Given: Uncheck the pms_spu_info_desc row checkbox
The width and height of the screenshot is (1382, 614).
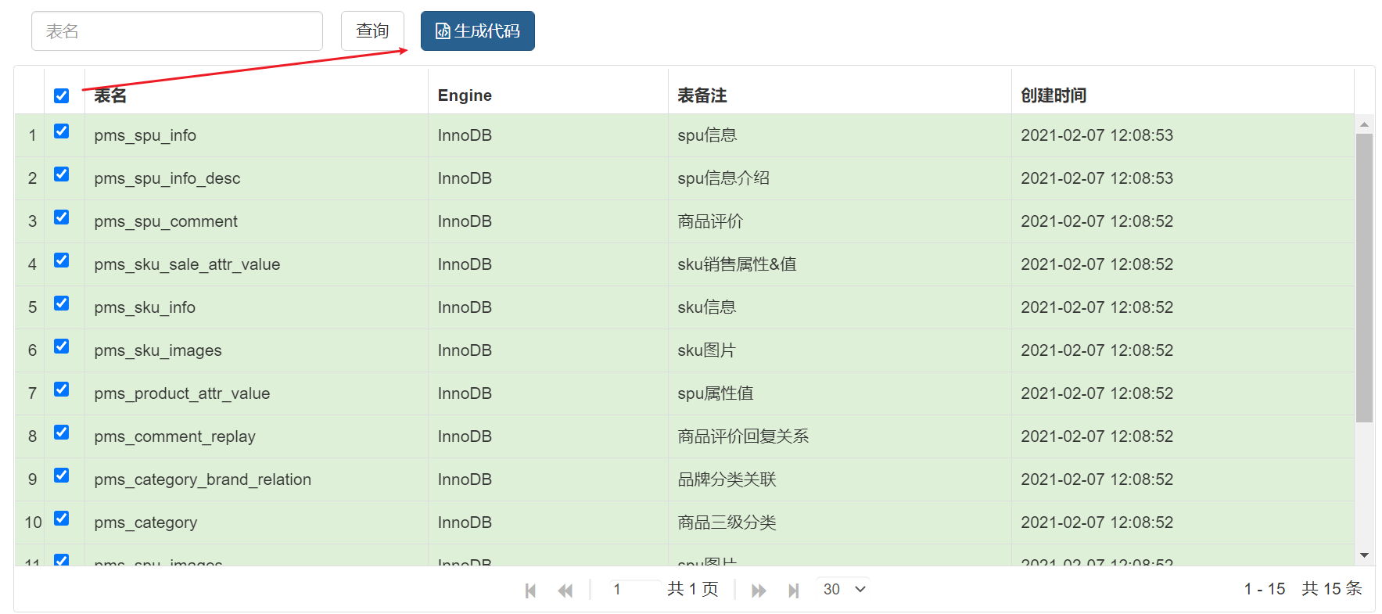Looking at the screenshot, I should tap(62, 174).
